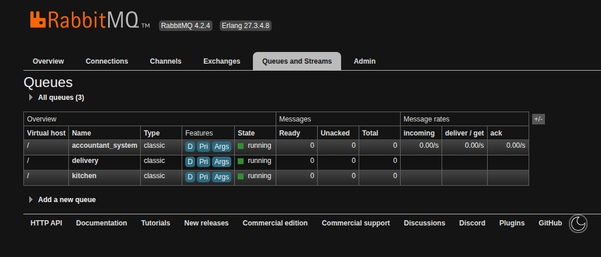
Task: Click the 0.00/s ack rate value
Action: 516,145
